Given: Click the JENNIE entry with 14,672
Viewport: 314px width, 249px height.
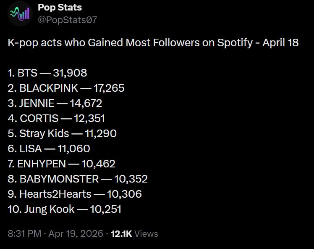Looking at the screenshot, I should tap(55, 103).
